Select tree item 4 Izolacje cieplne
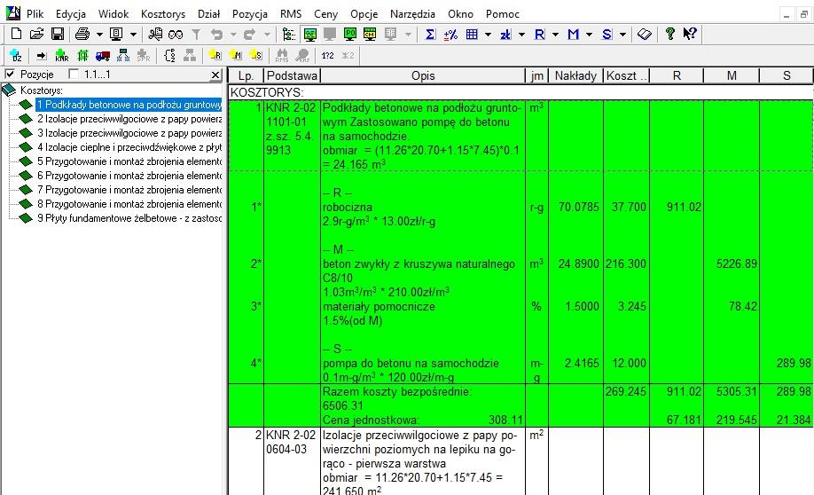814x495 pixels. [x=129, y=147]
